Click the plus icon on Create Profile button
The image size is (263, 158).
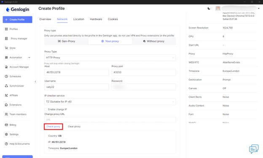click(6, 20)
